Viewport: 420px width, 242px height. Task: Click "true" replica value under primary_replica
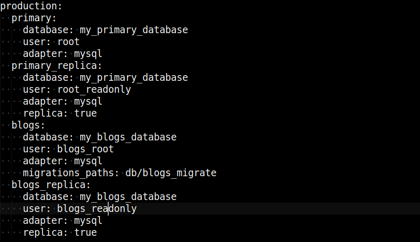(x=85, y=113)
